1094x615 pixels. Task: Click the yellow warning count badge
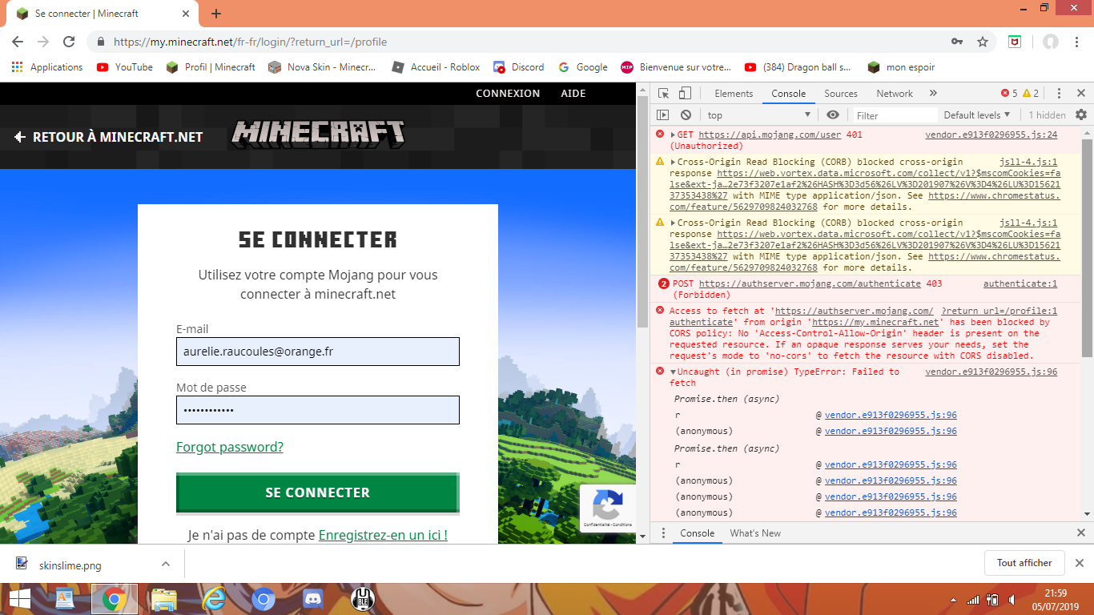click(x=1031, y=94)
